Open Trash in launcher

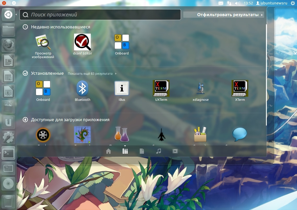8,202
